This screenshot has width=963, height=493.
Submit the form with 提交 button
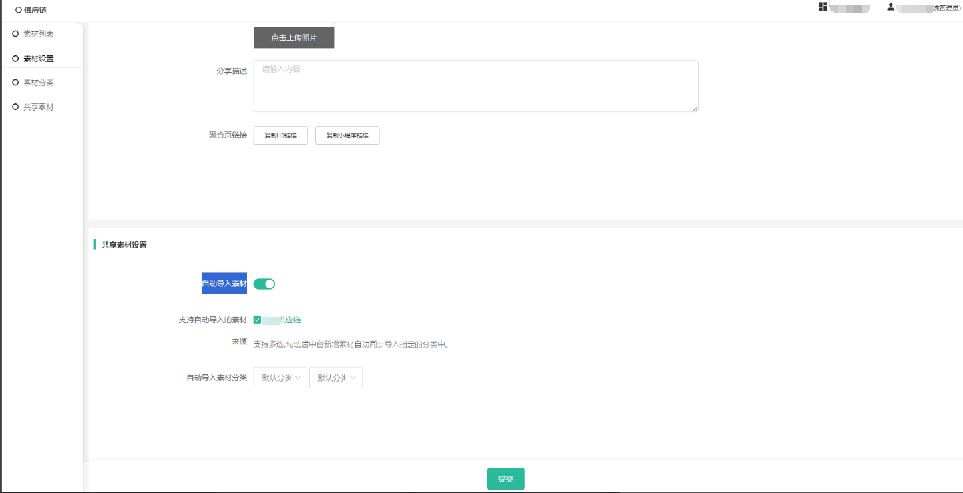tap(506, 479)
